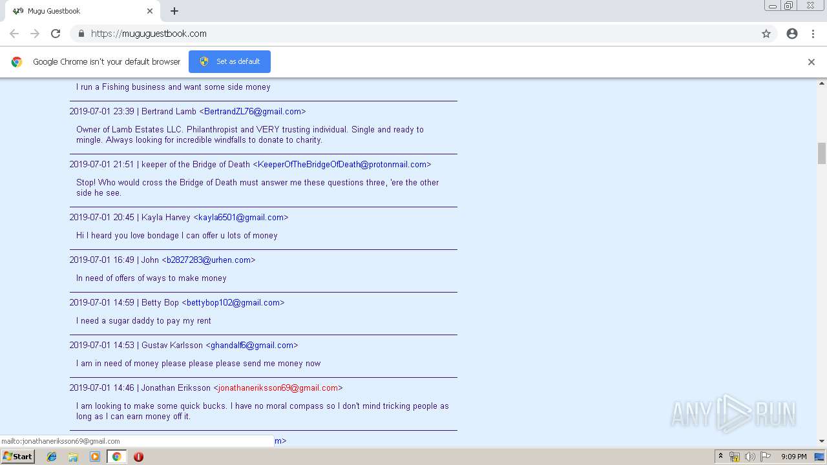The width and height of the screenshot is (827, 465).
Task: Open the Windows Start menu
Action: pos(18,456)
